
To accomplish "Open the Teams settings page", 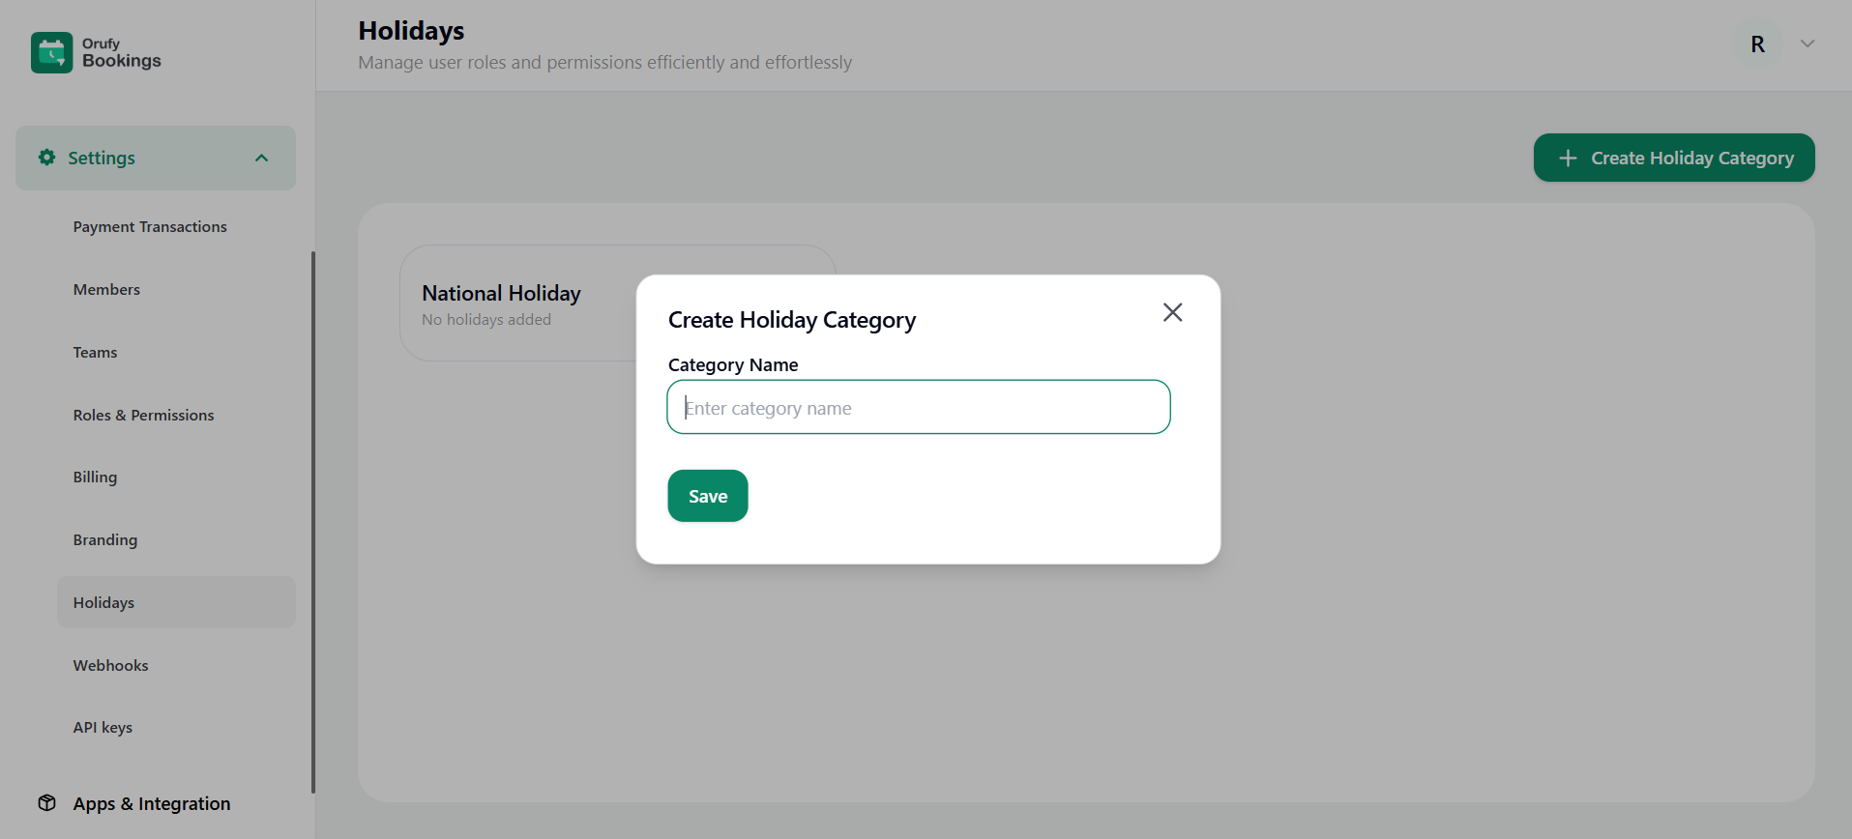I will [95, 353].
